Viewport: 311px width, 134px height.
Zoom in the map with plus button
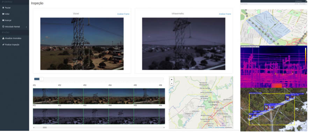[172, 79]
